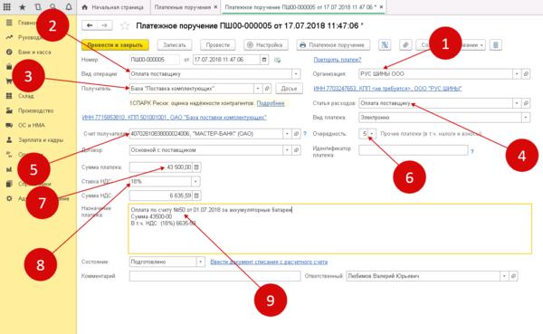This screenshot has width=543, height=334.
Task: Click Идентификатор платежа input field
Action: tap(414, 150)
